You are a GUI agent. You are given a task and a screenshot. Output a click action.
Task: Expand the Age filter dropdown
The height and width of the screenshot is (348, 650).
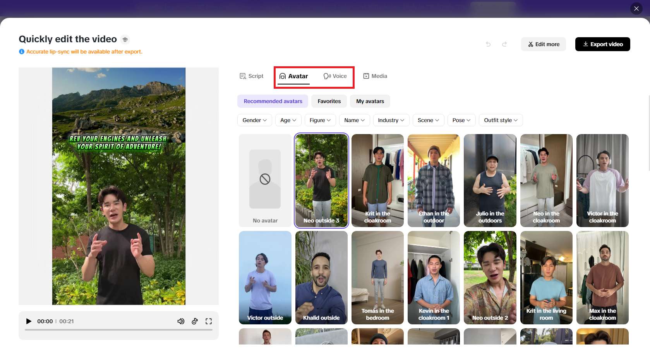[x=288, y=120]
